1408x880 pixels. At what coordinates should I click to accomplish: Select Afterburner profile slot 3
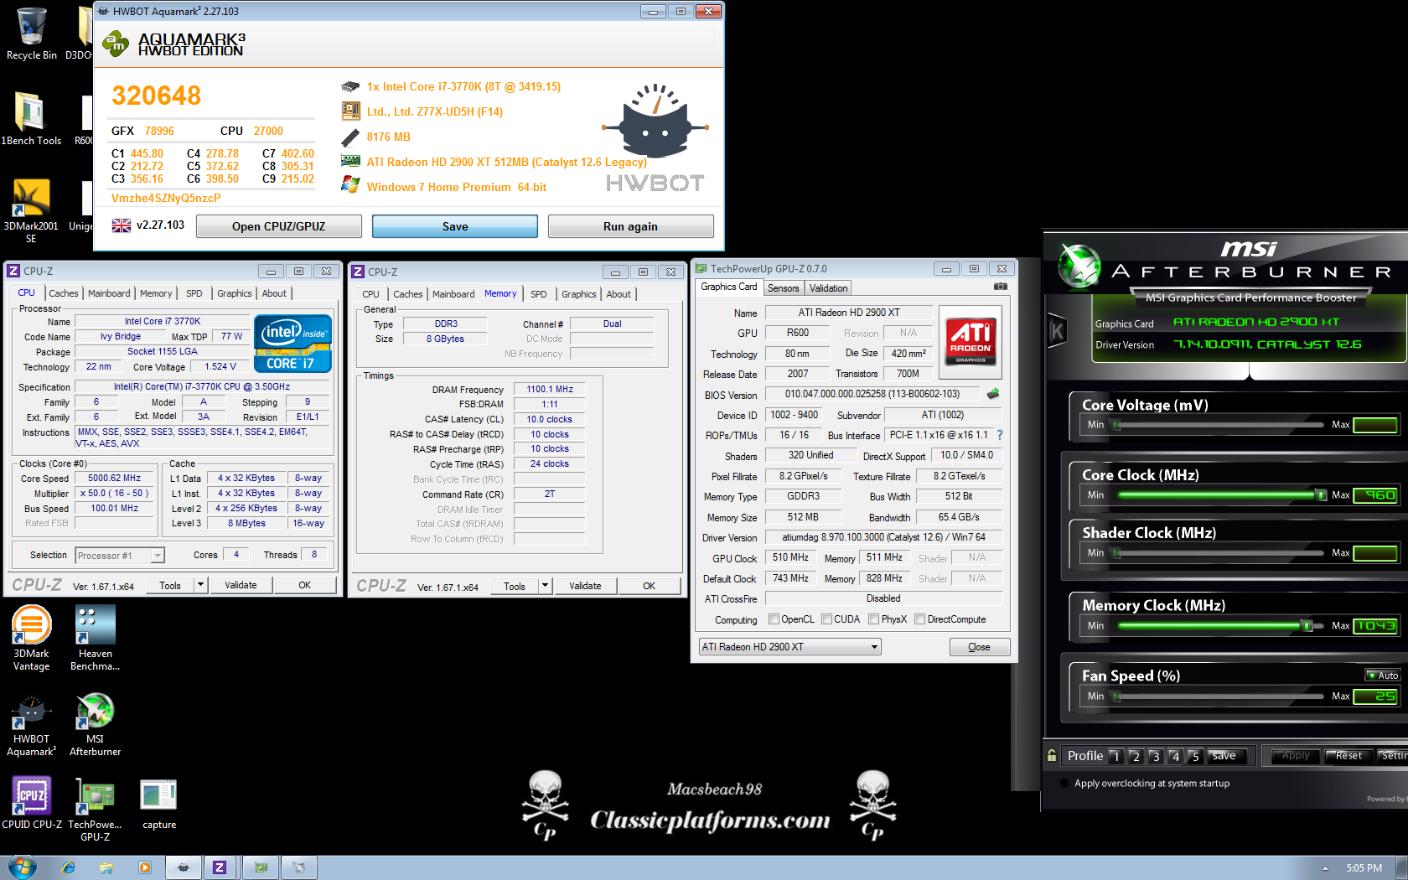coord(1155,756)
